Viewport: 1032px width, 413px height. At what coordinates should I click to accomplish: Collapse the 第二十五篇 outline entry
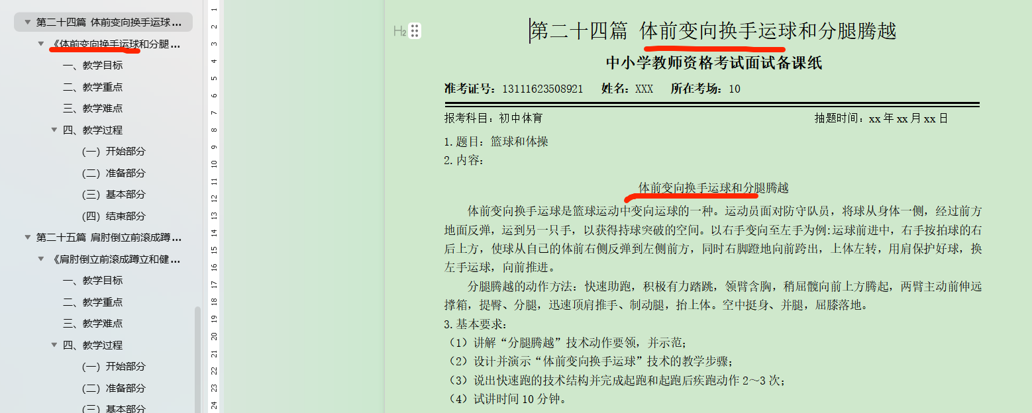27,237
